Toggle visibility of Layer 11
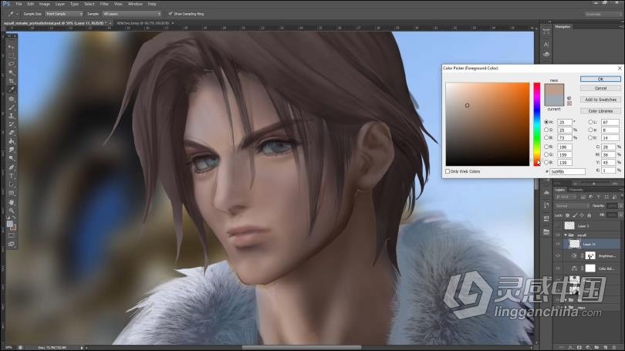The height and width of the screenshot is (351, 625). 558,244
